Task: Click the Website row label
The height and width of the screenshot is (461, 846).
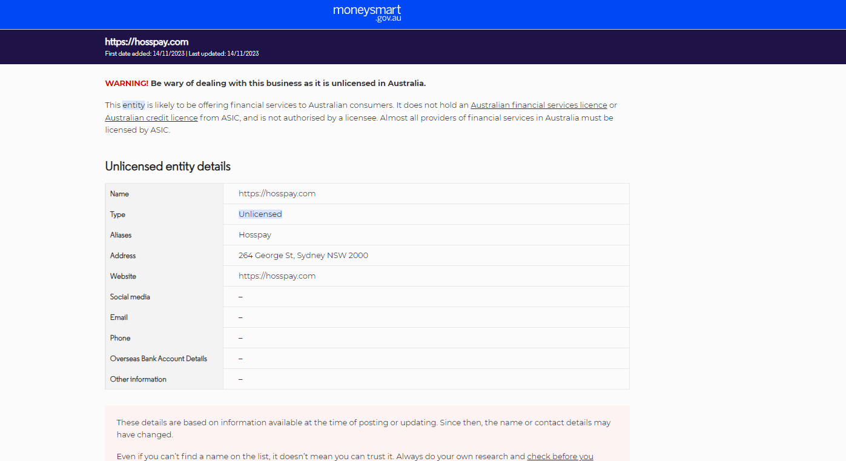Action: point(123,276)
